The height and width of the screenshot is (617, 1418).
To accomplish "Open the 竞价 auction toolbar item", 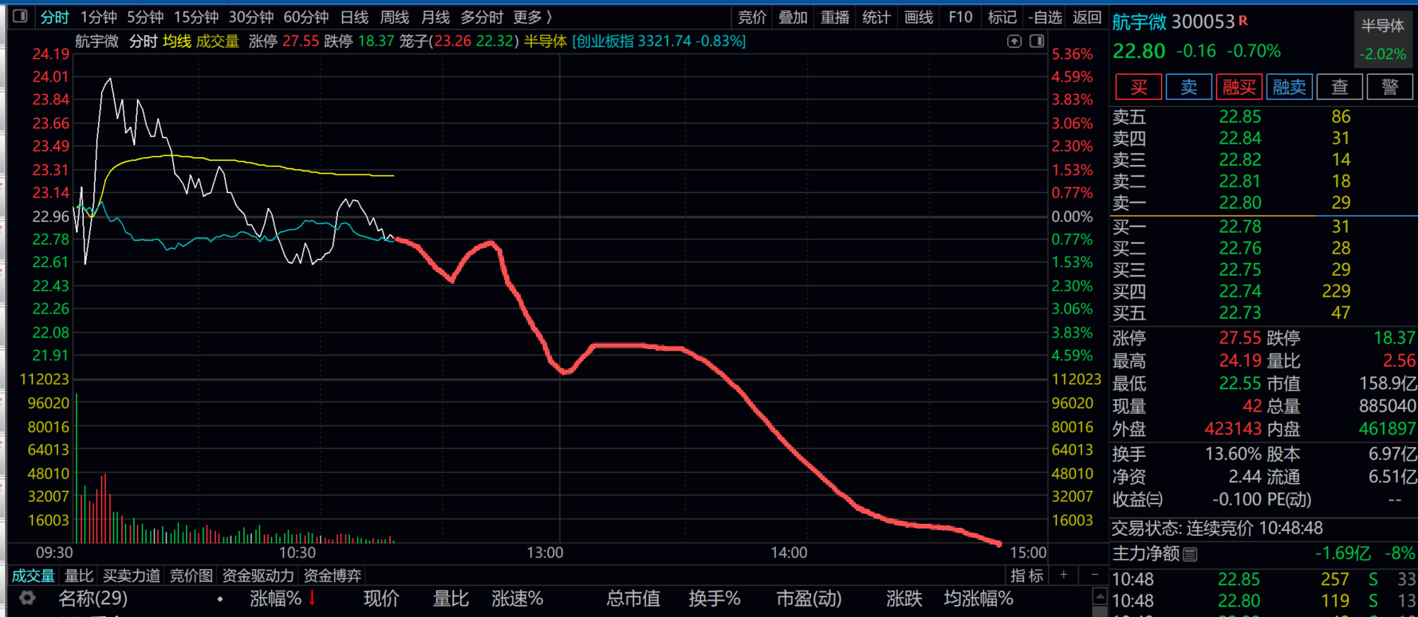I will pyautogui.click(x=751, y=17).
